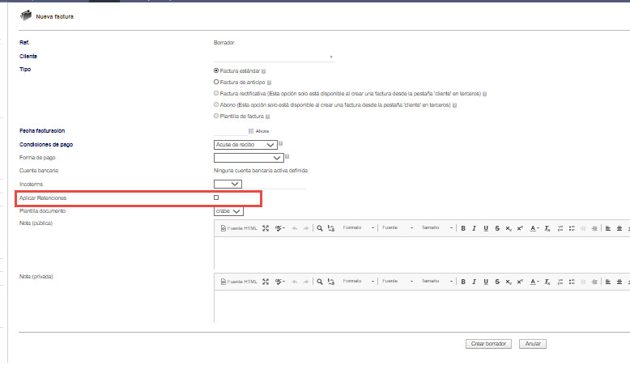Select Factura estándar radio option
This screenshot has width=630, height=382.
pyautogui.click(x=216, y=70)
